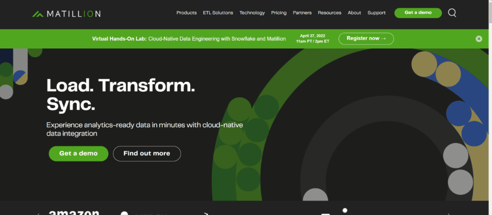Click the Get a demo button under the headline
This screenshot has height=215, width=492.
click(x=78, y=154)
